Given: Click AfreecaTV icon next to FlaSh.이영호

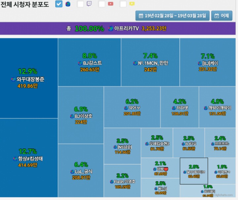Looking at the screenshot, I should click(112, 182).
